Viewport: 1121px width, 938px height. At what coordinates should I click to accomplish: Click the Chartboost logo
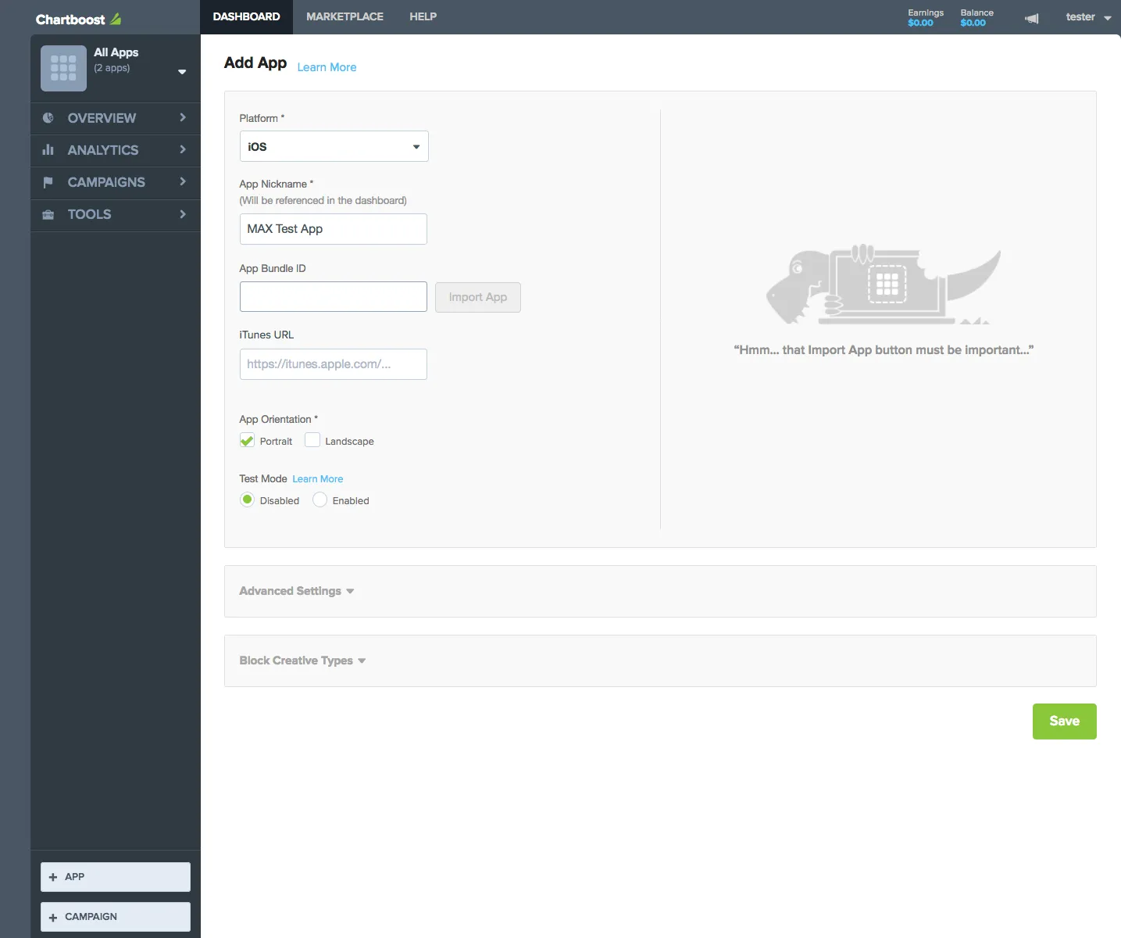pyautogui.click(x=78, y=19)
